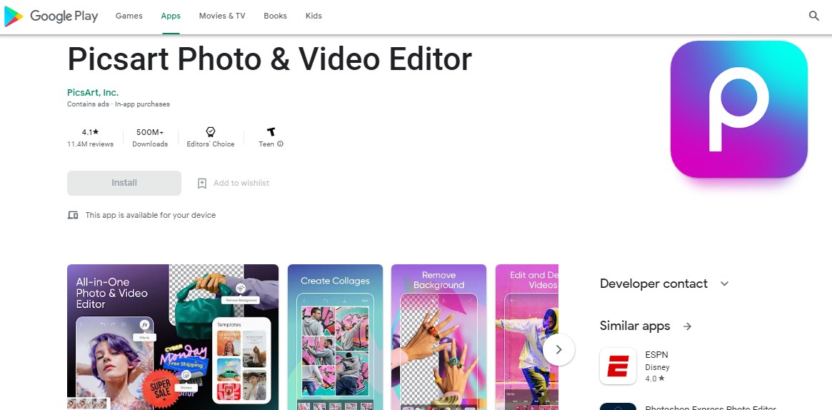Image resolution: width=832 pixels, height=410 pixels.
Task: Click the Teen rating label
Action: 266,144
